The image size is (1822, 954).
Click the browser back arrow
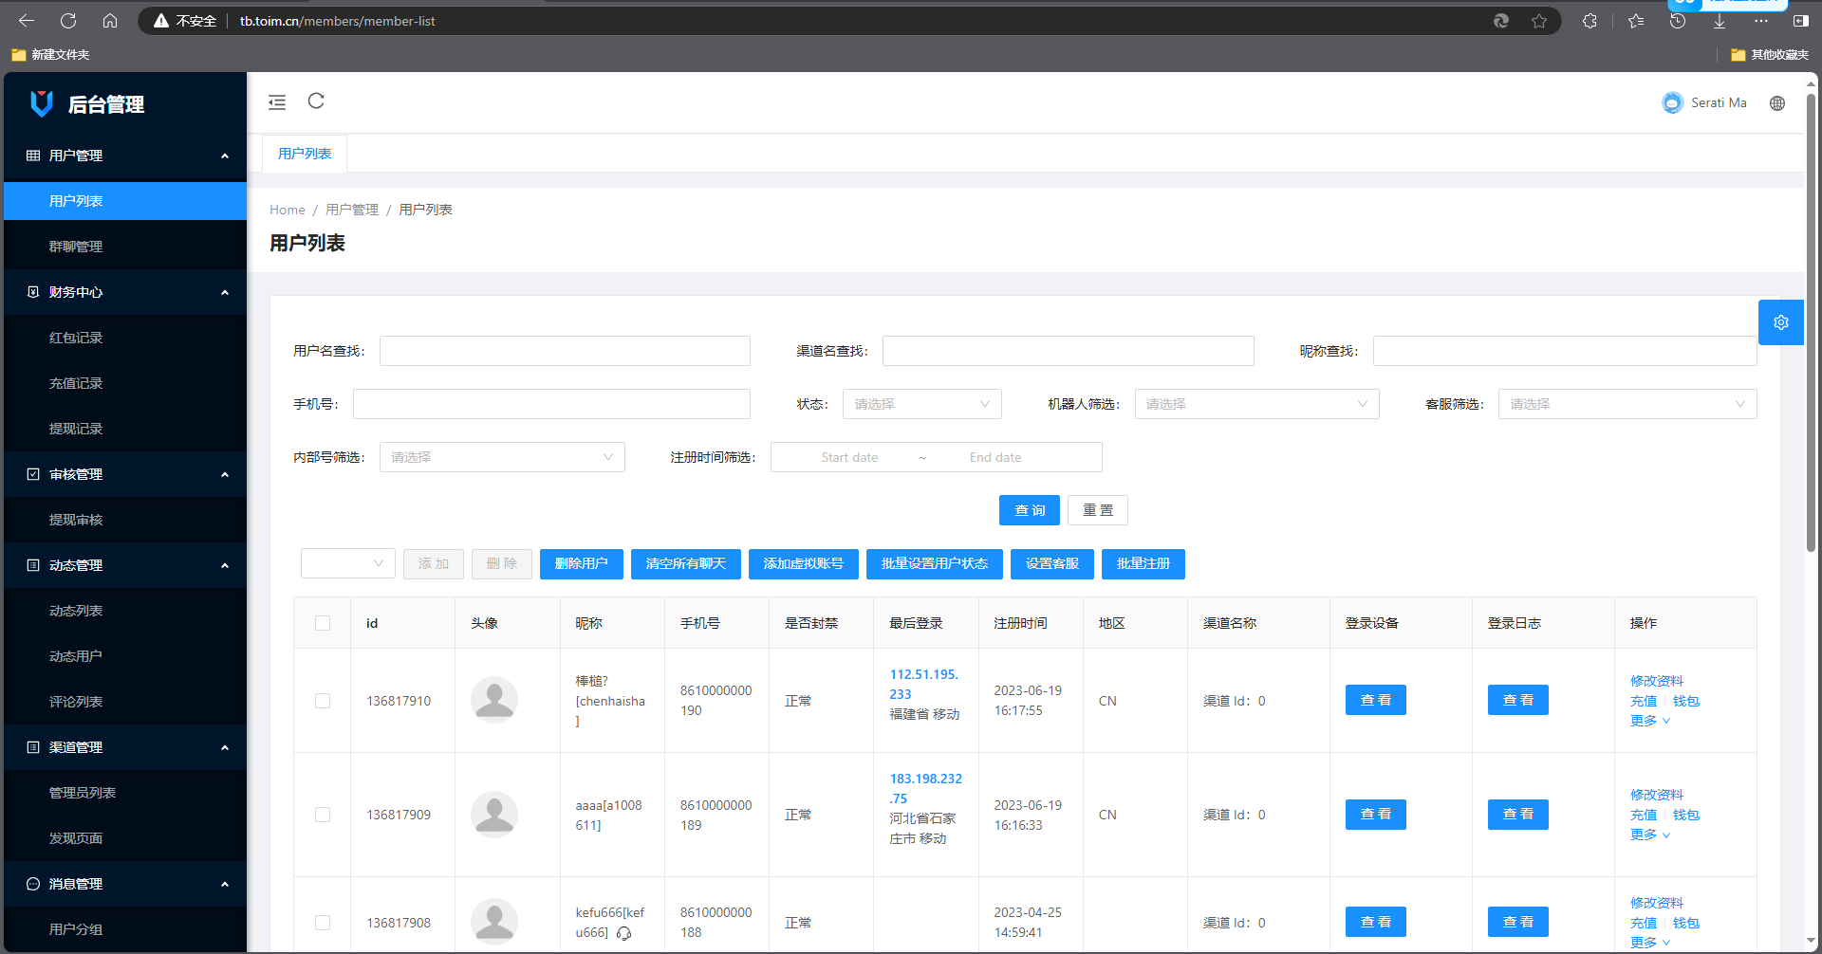tap(27, 21)
